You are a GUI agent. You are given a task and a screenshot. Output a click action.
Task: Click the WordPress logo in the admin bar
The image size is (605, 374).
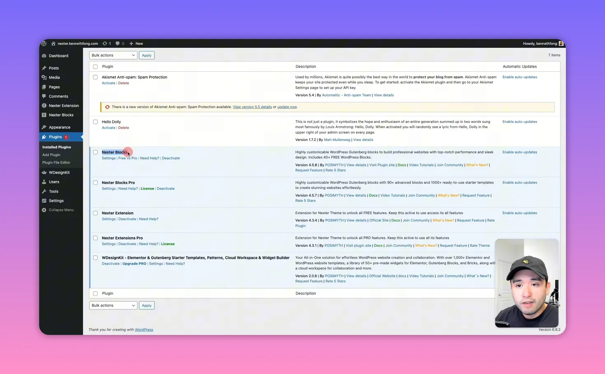[x=44, y=43]
